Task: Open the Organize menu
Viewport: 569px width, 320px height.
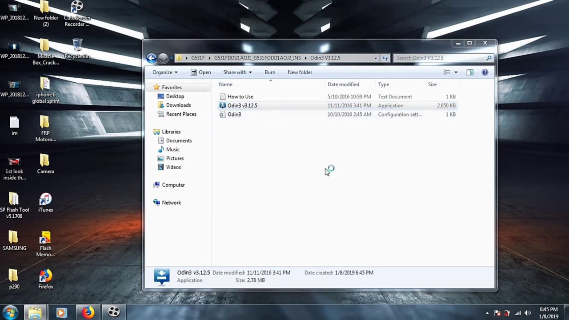Action: 165,72
